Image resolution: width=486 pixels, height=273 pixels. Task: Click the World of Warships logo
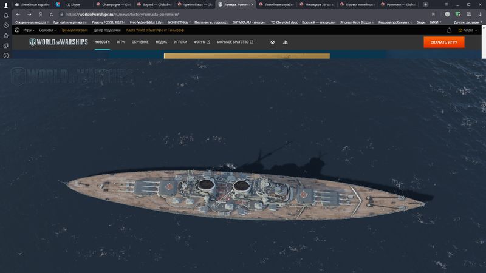tap(58, 42)
